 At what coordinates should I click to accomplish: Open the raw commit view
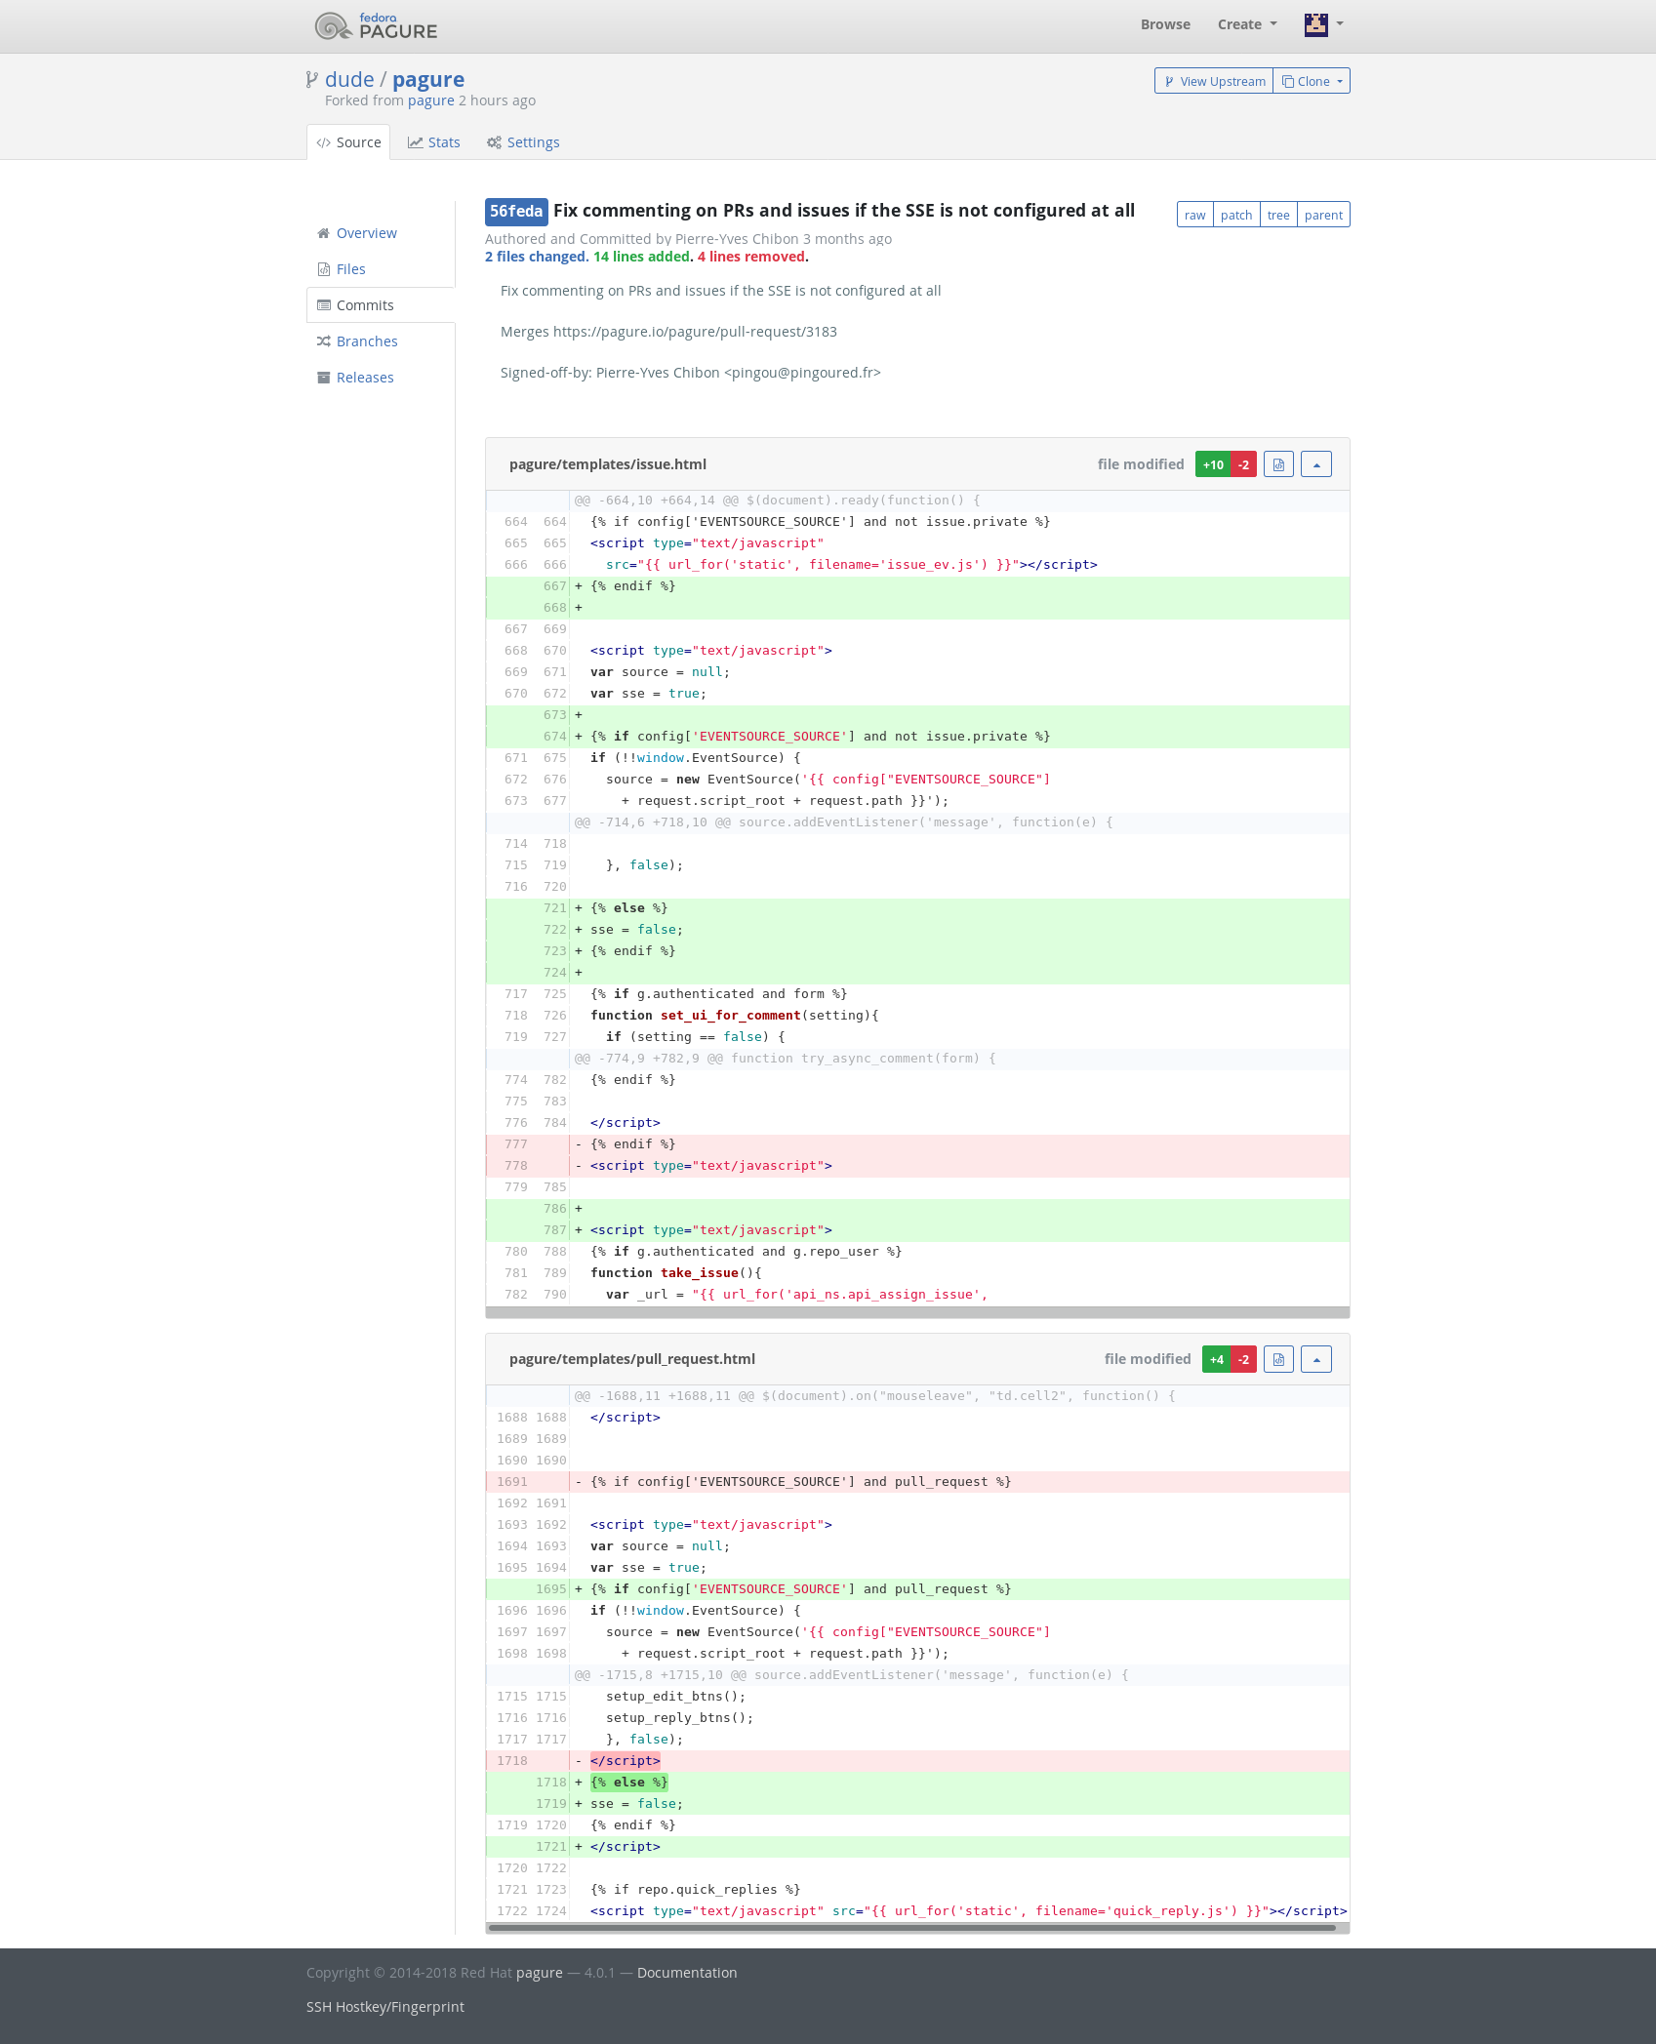[x=1194, y=215]
